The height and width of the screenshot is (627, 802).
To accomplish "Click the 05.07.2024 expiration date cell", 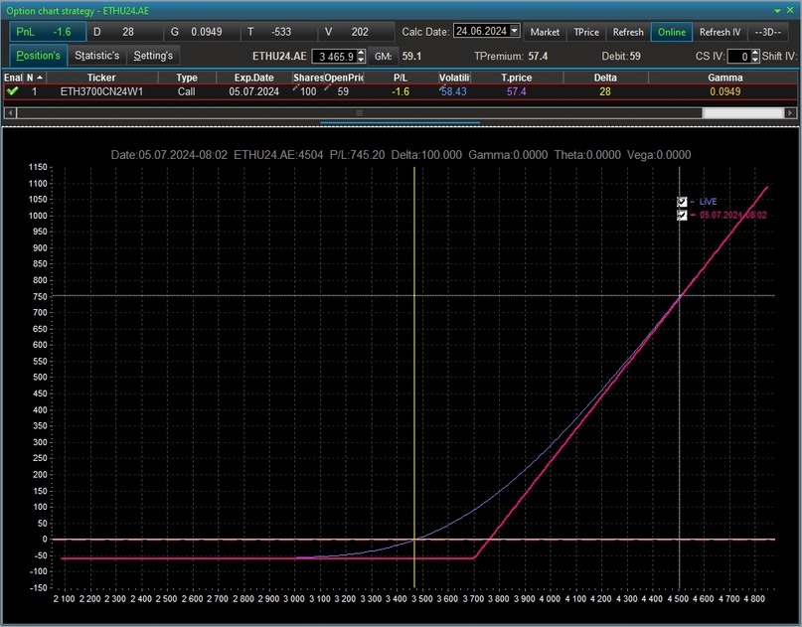I will click(x=253, y=91).
